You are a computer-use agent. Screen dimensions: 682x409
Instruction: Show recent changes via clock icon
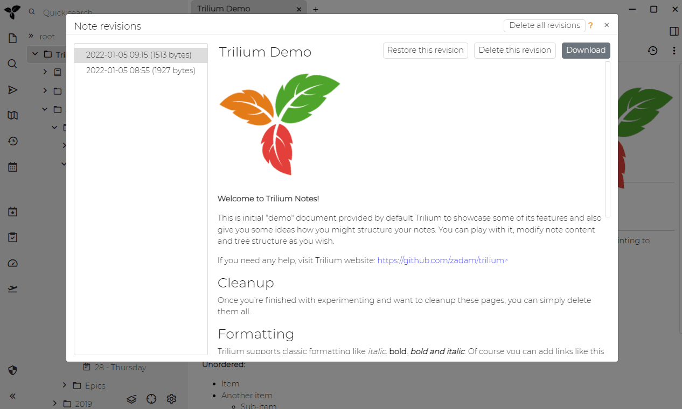tap(12, 141)
